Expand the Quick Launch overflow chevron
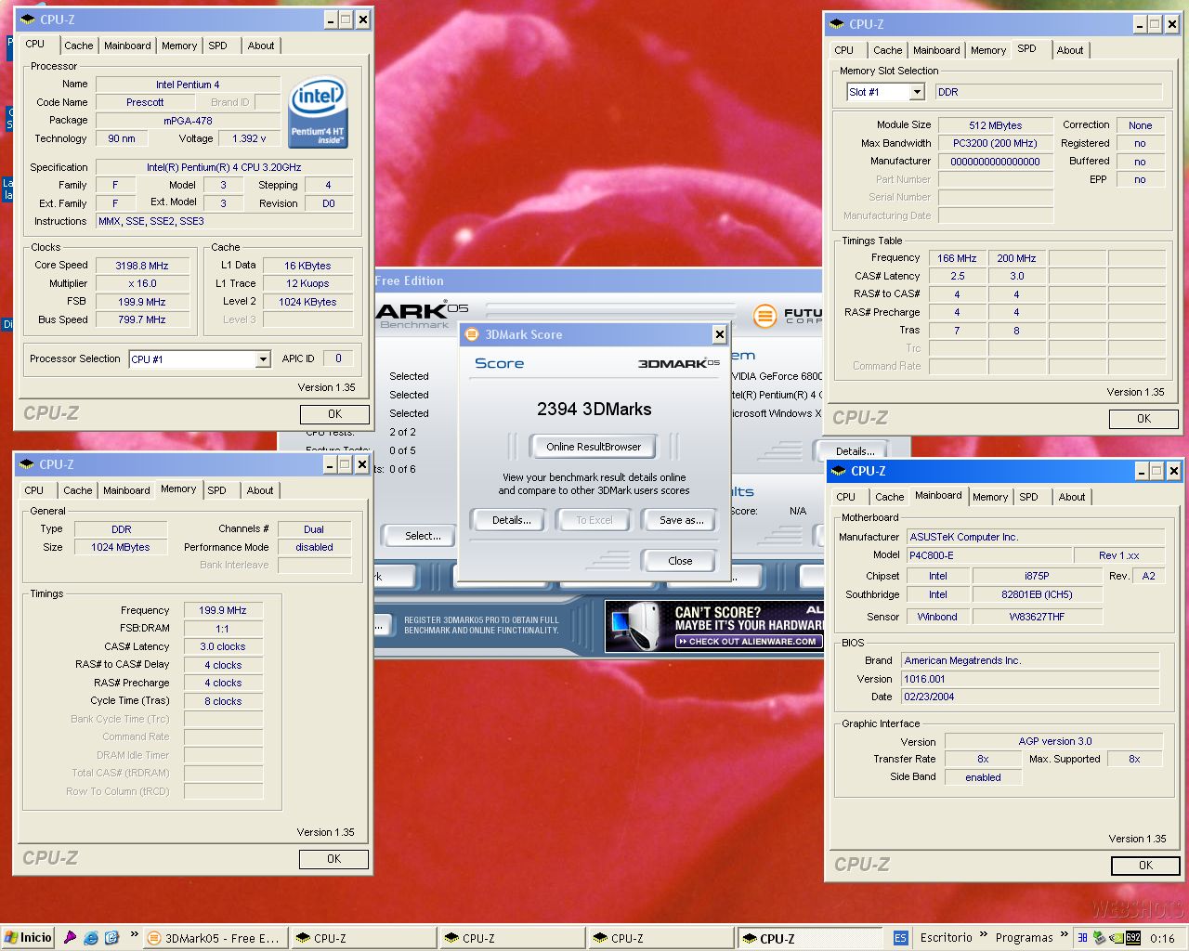The height and width of the screenshot is (951, 1189). 135,935
